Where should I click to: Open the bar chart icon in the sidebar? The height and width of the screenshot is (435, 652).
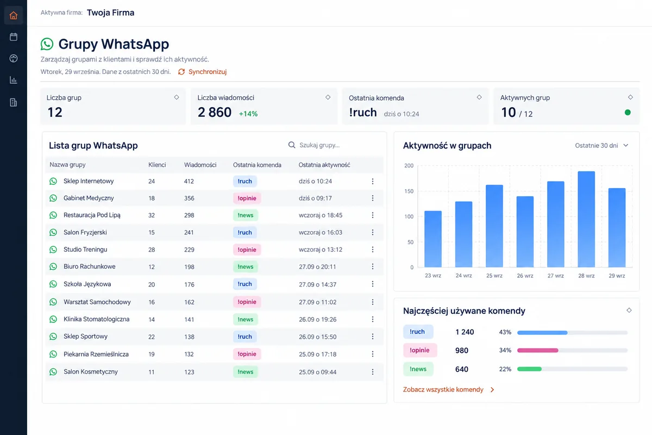(14, 80)
